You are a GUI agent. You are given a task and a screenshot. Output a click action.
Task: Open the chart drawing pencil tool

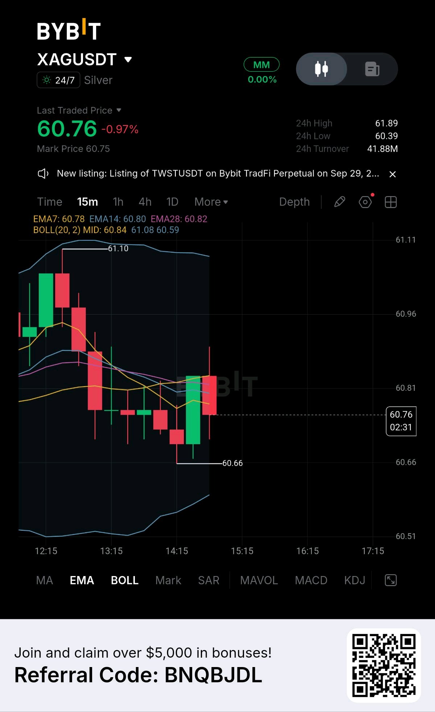pos(340,202)
